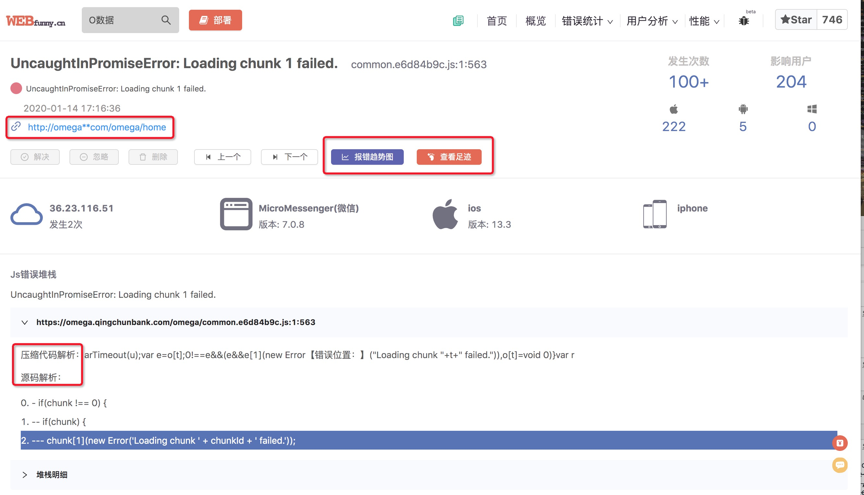Click the search magnifier icon
The image size is (864, 495).
pyautogui.click(x=166, y=20)
